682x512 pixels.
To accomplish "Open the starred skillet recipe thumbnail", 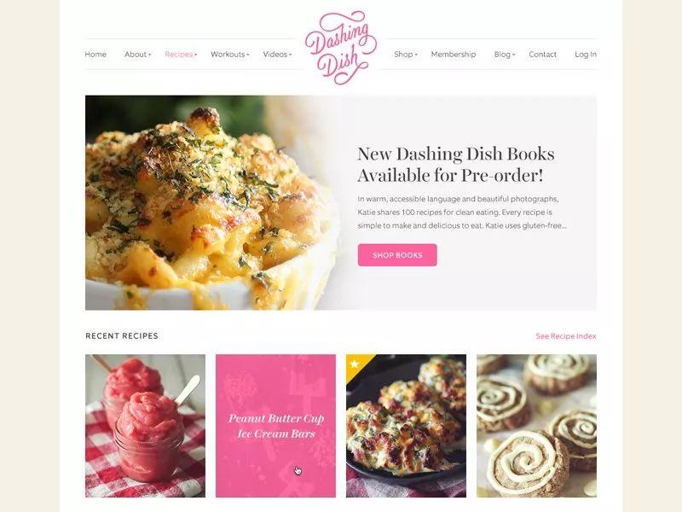I will click(x=407, y=426).
